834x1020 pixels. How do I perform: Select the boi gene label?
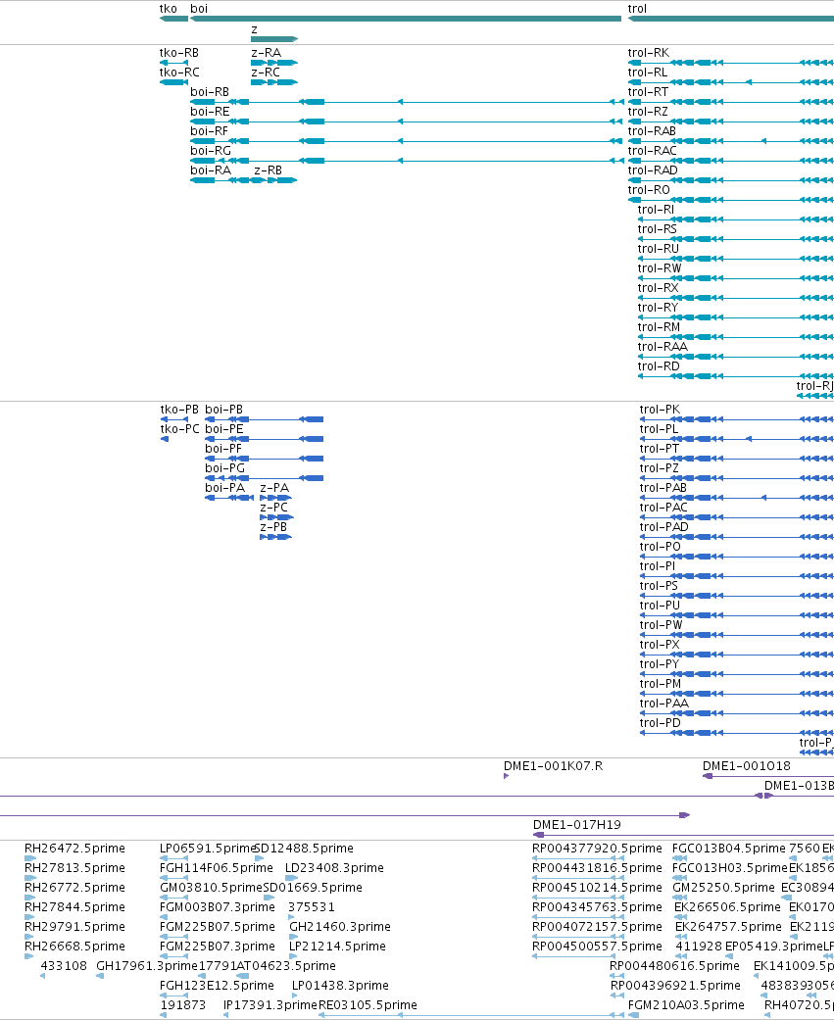coord(199,9)
